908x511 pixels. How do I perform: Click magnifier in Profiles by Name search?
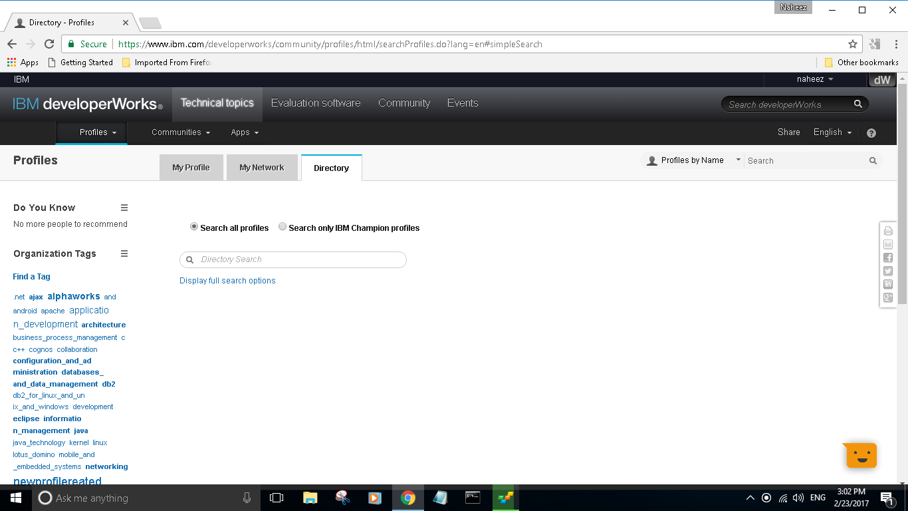pyautogui.click(x=873, y=160)
